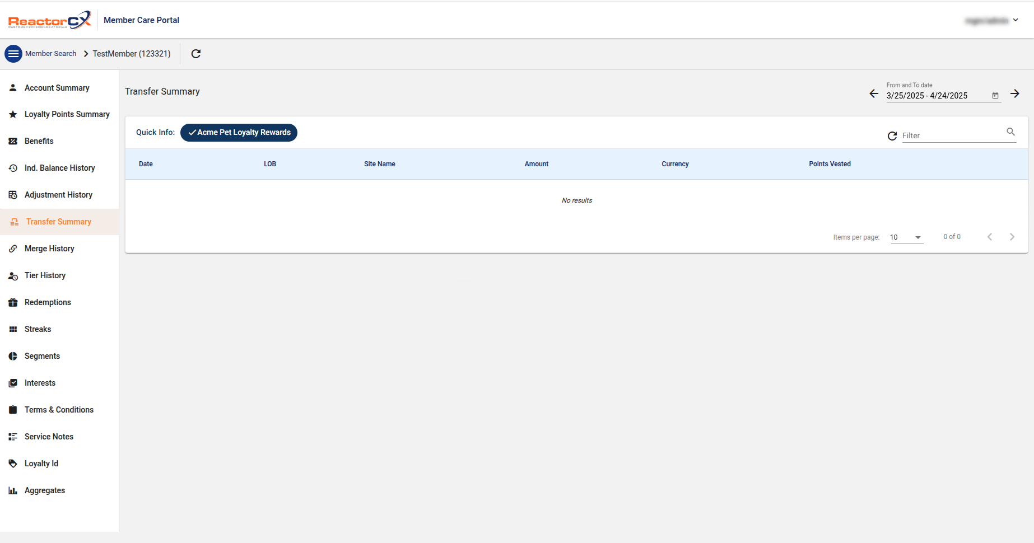The height and width of the screenshot is (543, 1034).
Task: Reload the table using refresh icon near Filter
Action: pos(892,136)
